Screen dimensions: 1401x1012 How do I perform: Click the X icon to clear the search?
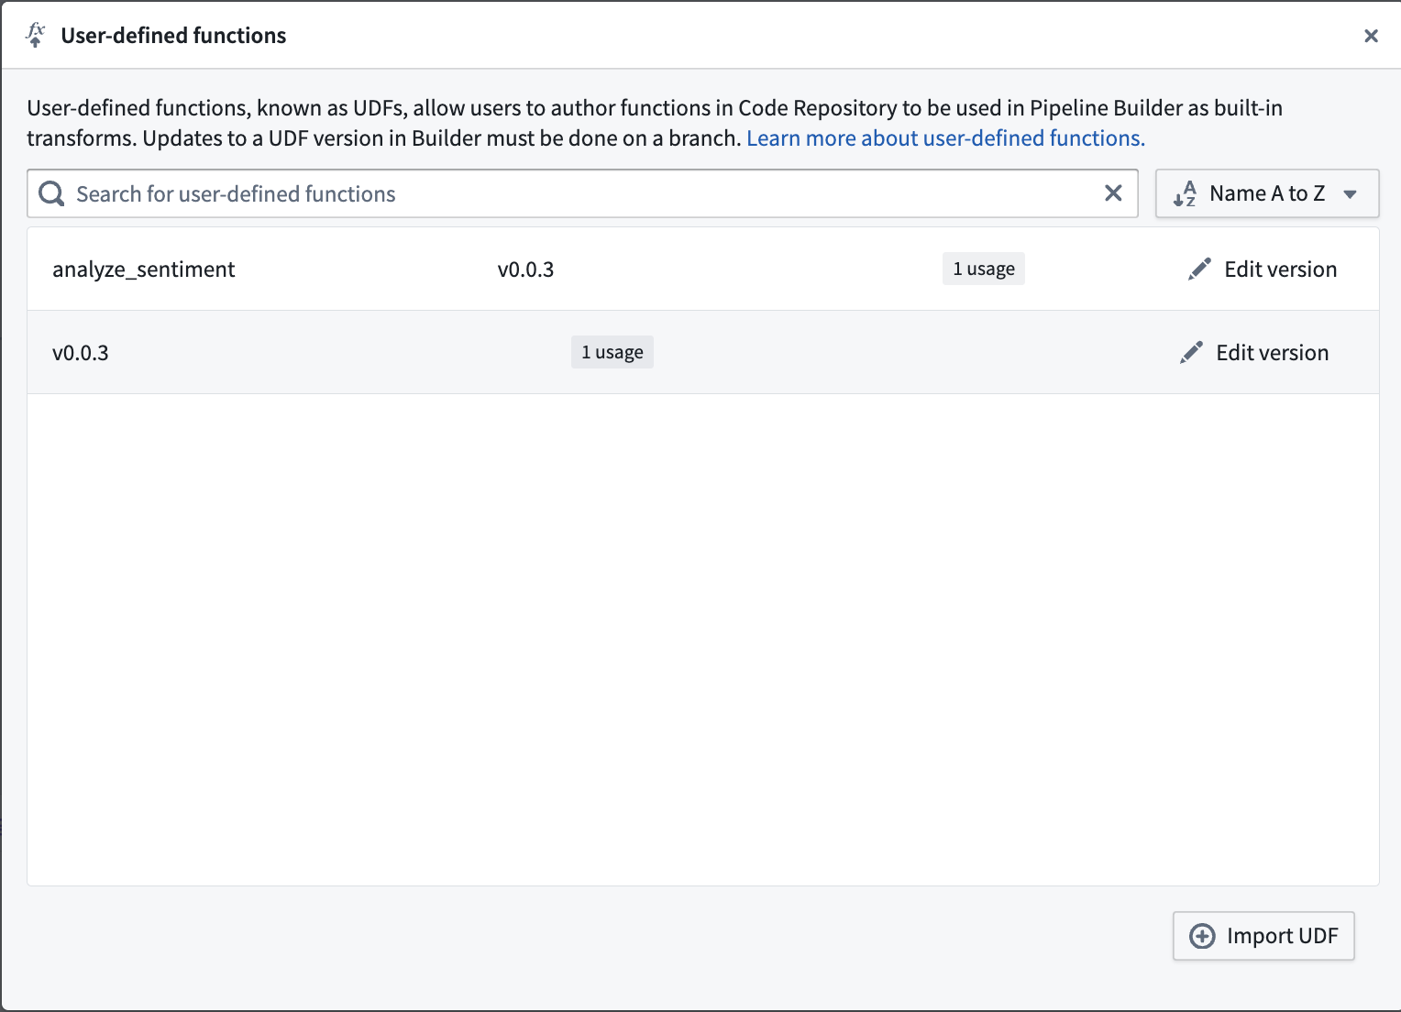coord(1113,192)
